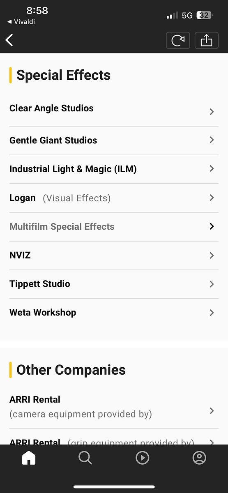Screen dimensions: 228x493
Task: Open ARRI Rental camera equipment entry
Action: coord(114,407)
